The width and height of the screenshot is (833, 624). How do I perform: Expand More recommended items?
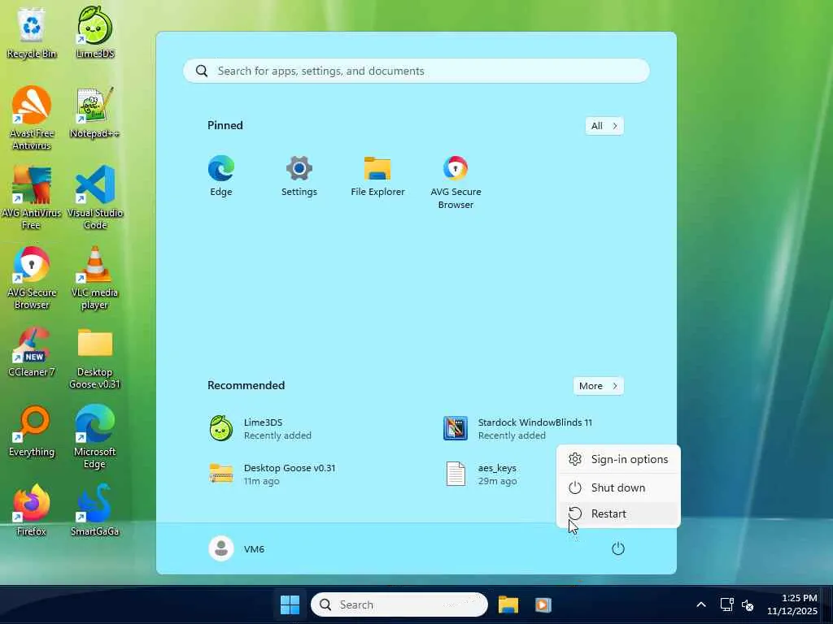coord(598,386)
